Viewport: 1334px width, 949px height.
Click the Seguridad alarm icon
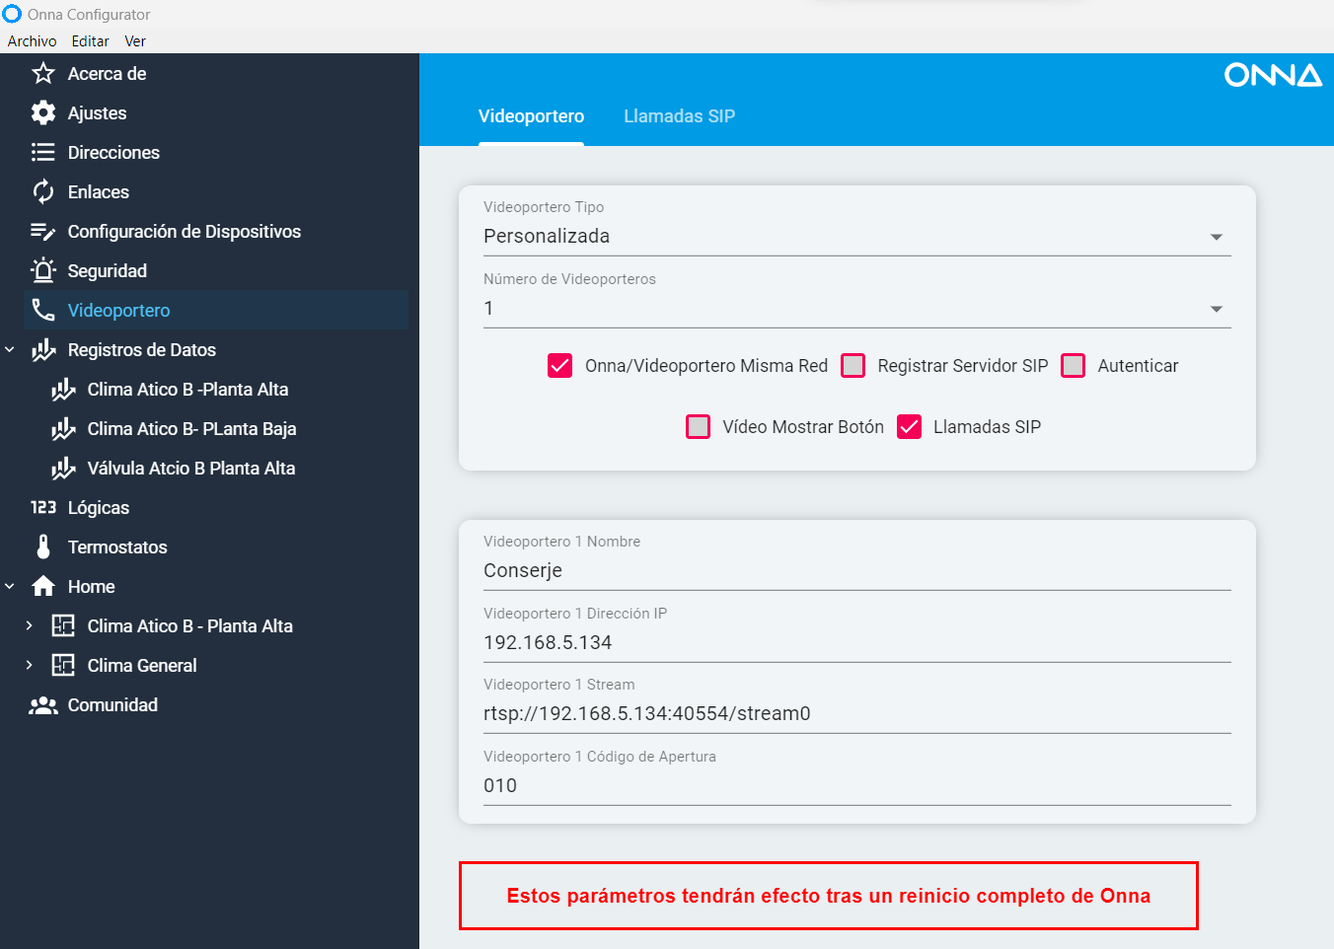43,271
